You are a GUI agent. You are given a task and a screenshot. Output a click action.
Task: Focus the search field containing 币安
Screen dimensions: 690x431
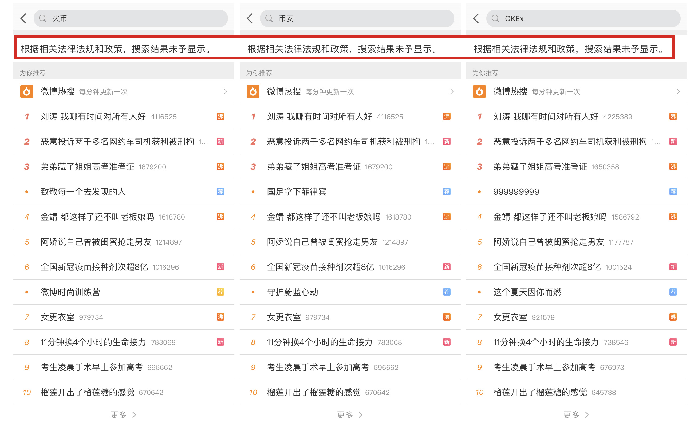(x=357, y=18)
